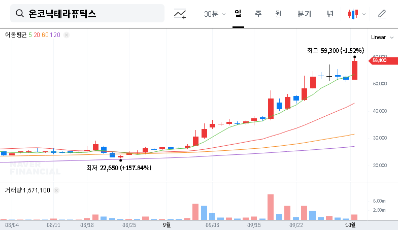Click the search magnifier icon
Screen dimensions: 398x230
pos(20,14)
